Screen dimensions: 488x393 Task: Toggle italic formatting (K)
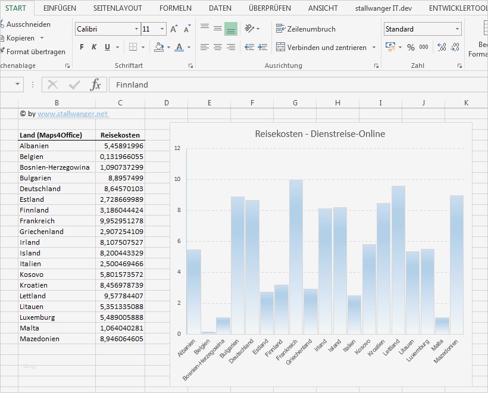(x=95, y=47)
